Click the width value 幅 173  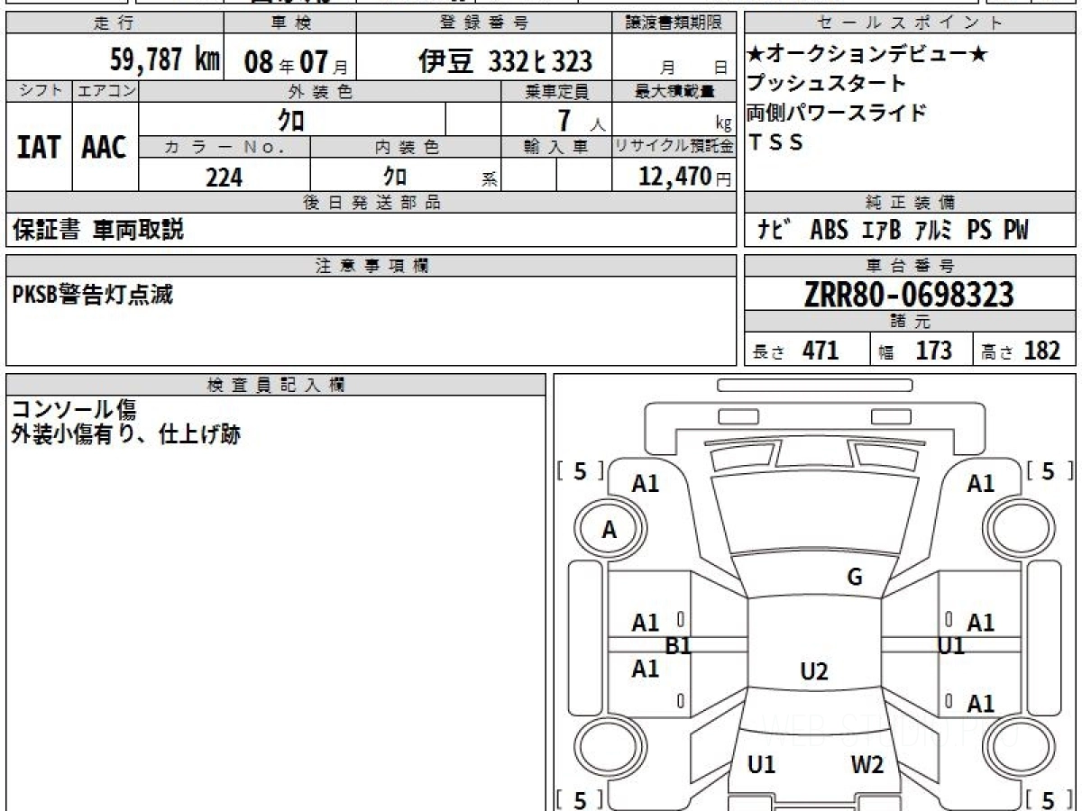pos(915,351)
